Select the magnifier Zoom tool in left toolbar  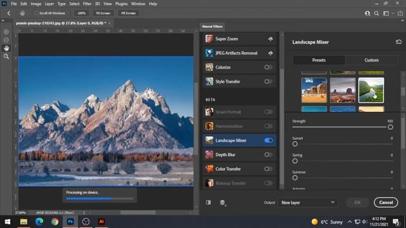pyautogui.click(x=6, y=56)
